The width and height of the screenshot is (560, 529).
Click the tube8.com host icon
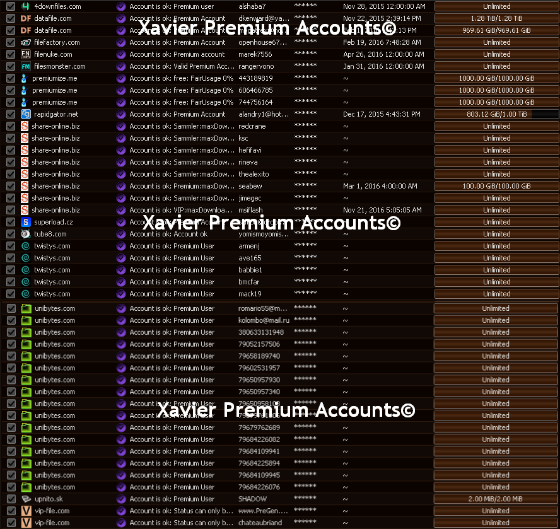25,234
